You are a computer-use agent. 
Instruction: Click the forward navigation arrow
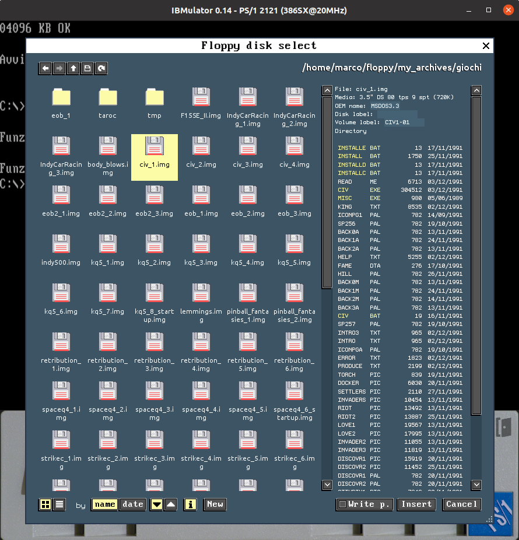coord(59,68)
